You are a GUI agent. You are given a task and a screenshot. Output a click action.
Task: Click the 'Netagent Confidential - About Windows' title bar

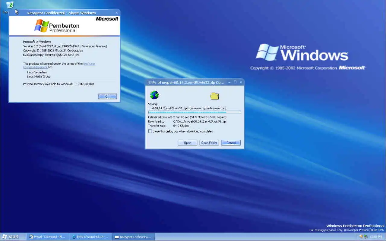[64, 13]
